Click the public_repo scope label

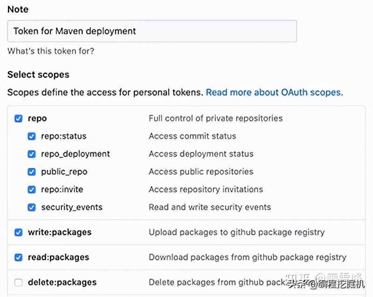[64, 172]
